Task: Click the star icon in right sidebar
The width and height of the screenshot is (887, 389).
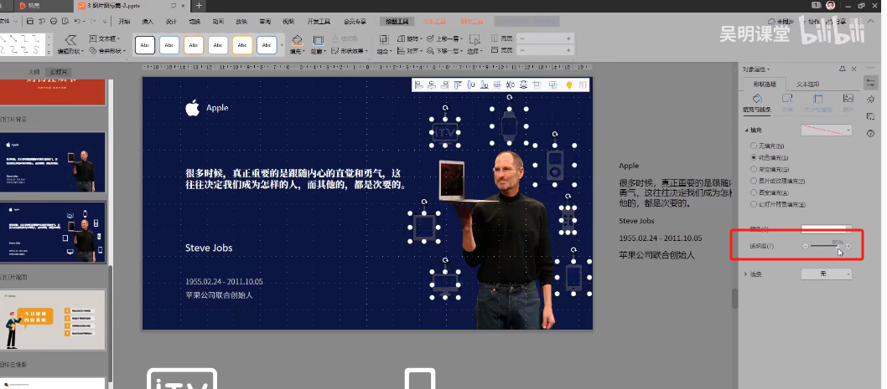Action: click(x=870, y=100)
